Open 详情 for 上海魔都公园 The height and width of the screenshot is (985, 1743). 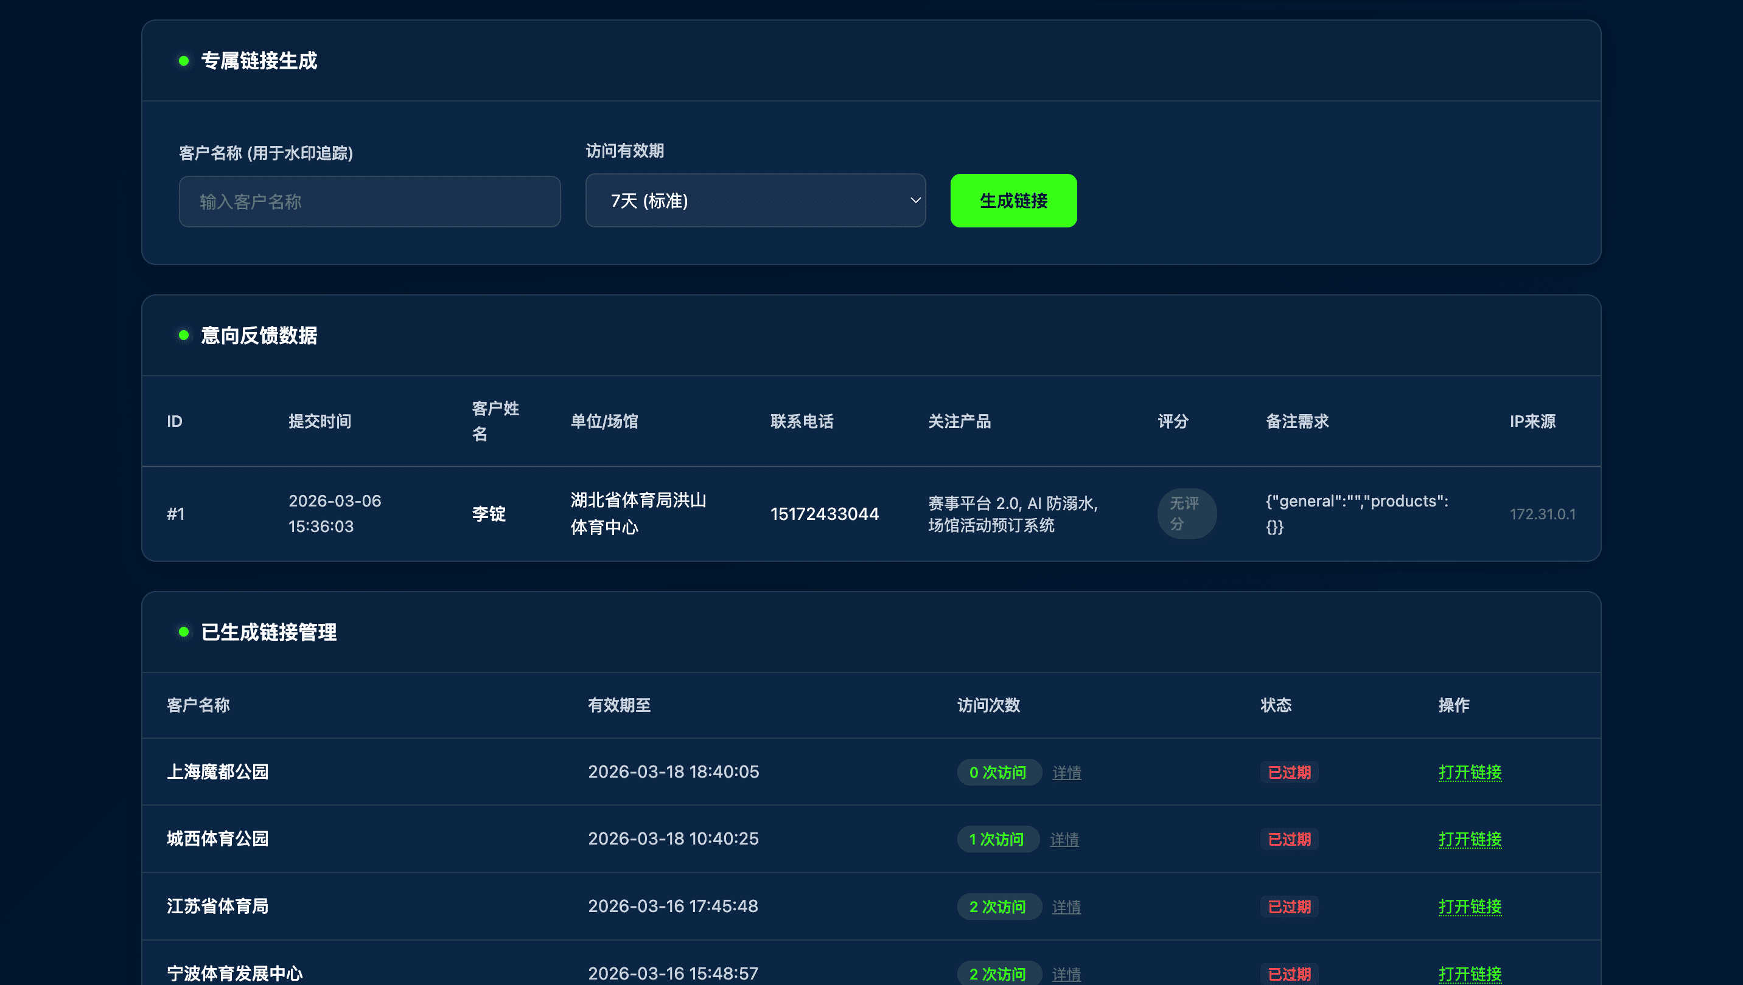click(x=1067, y=772)
